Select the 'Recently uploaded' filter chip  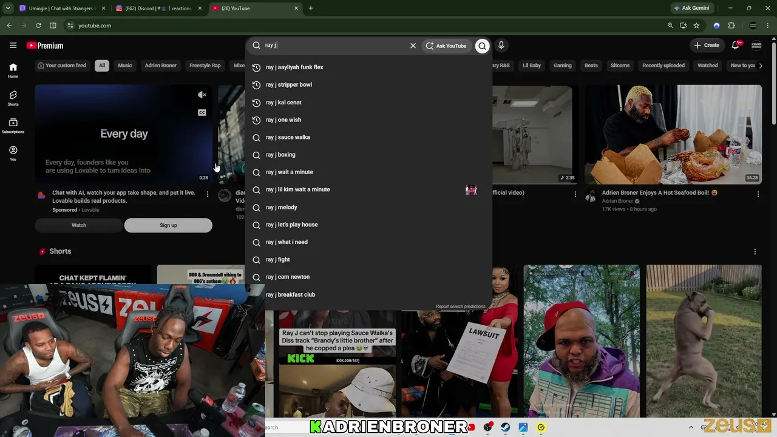[x=663, y=66]
